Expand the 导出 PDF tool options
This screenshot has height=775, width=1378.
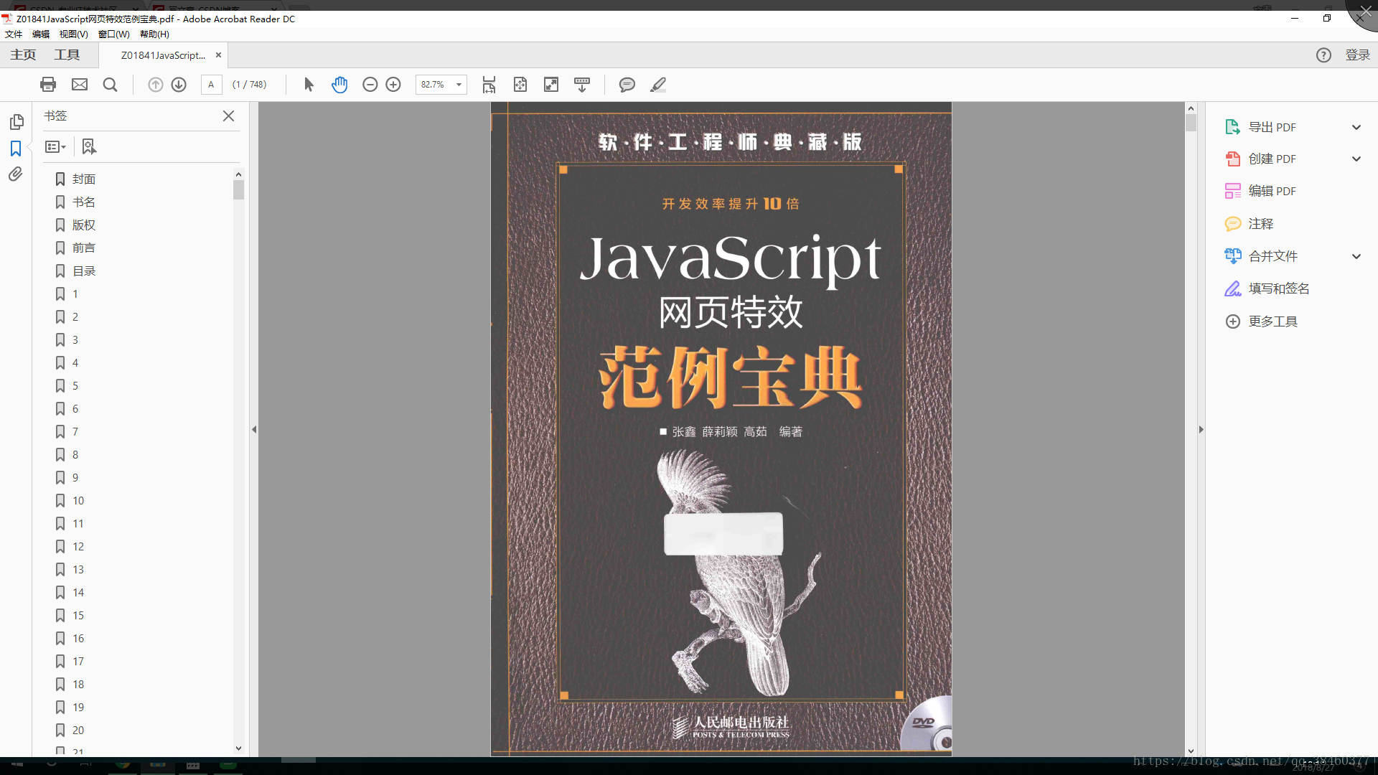click(1356, 127)
